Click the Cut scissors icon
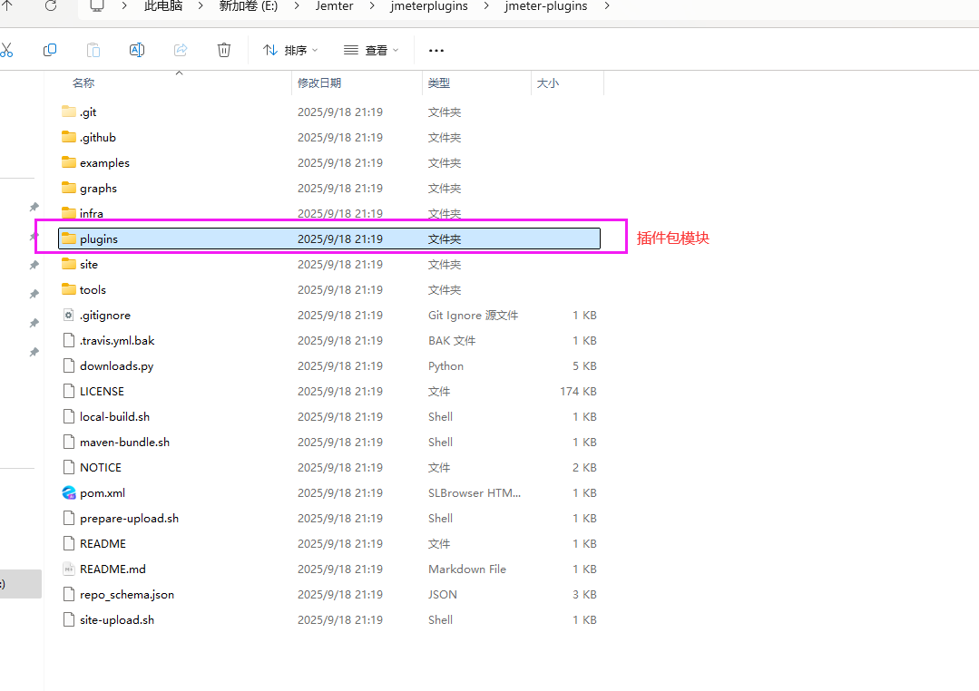The width and height of the screenshot is (979, 691). [6, 50]
